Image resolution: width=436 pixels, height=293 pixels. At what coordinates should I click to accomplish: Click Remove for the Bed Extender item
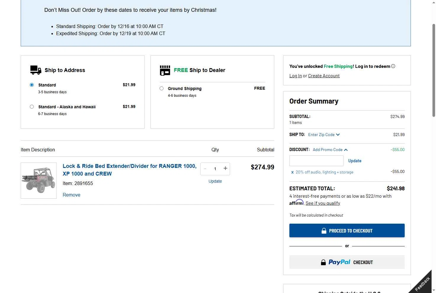coord(72,195)
